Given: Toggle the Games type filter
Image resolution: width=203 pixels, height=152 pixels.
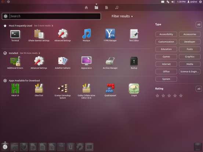Looking at the screenshot, I should pos(166,57).
